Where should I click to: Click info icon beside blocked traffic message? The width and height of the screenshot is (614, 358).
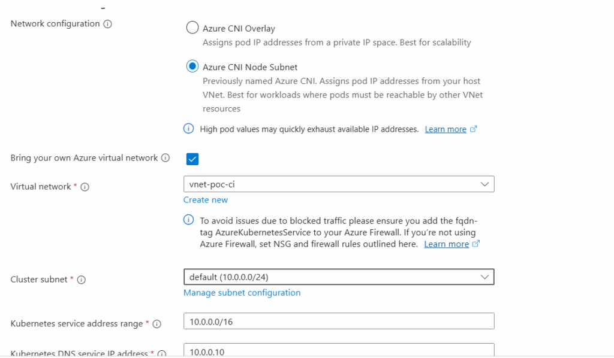click(189, 220)
